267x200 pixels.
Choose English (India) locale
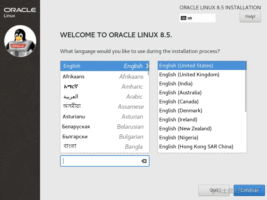(x=202, y=84)
